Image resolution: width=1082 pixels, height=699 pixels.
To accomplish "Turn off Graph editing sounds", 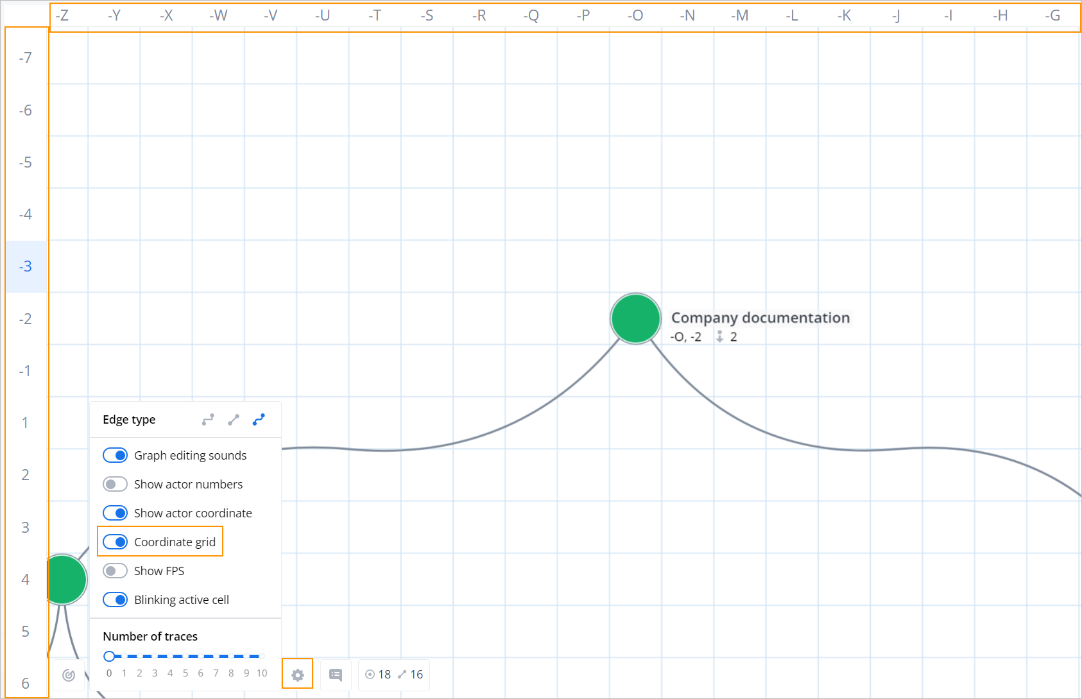I will (x=116, y=455).
